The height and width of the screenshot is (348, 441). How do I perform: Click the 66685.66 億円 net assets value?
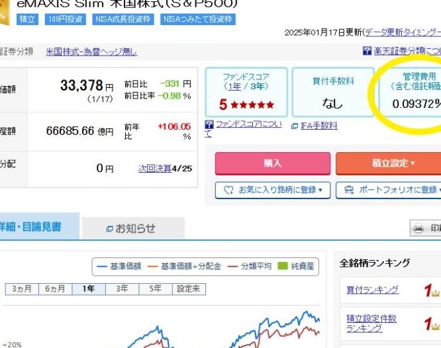(x=80, y=131)
